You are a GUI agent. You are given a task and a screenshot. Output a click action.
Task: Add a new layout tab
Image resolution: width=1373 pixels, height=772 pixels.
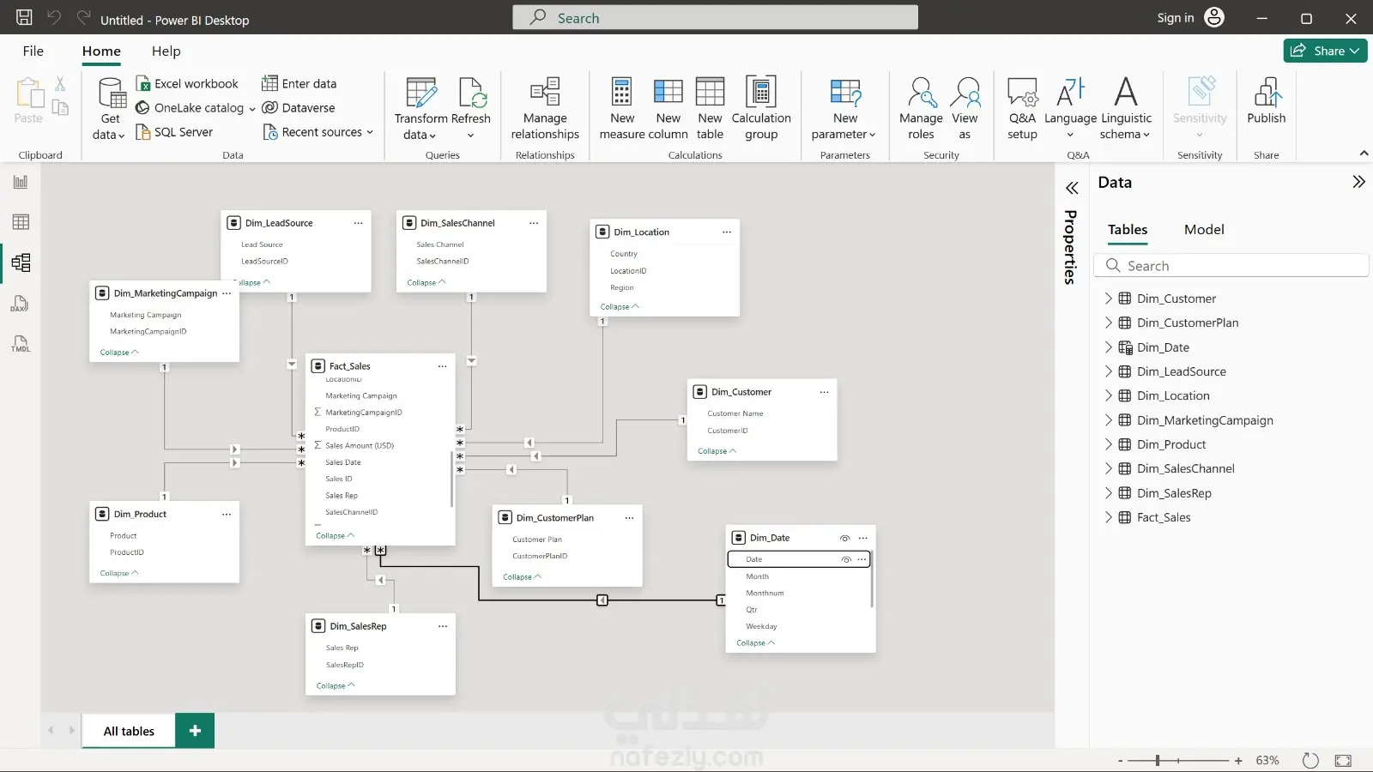[195, 731]
